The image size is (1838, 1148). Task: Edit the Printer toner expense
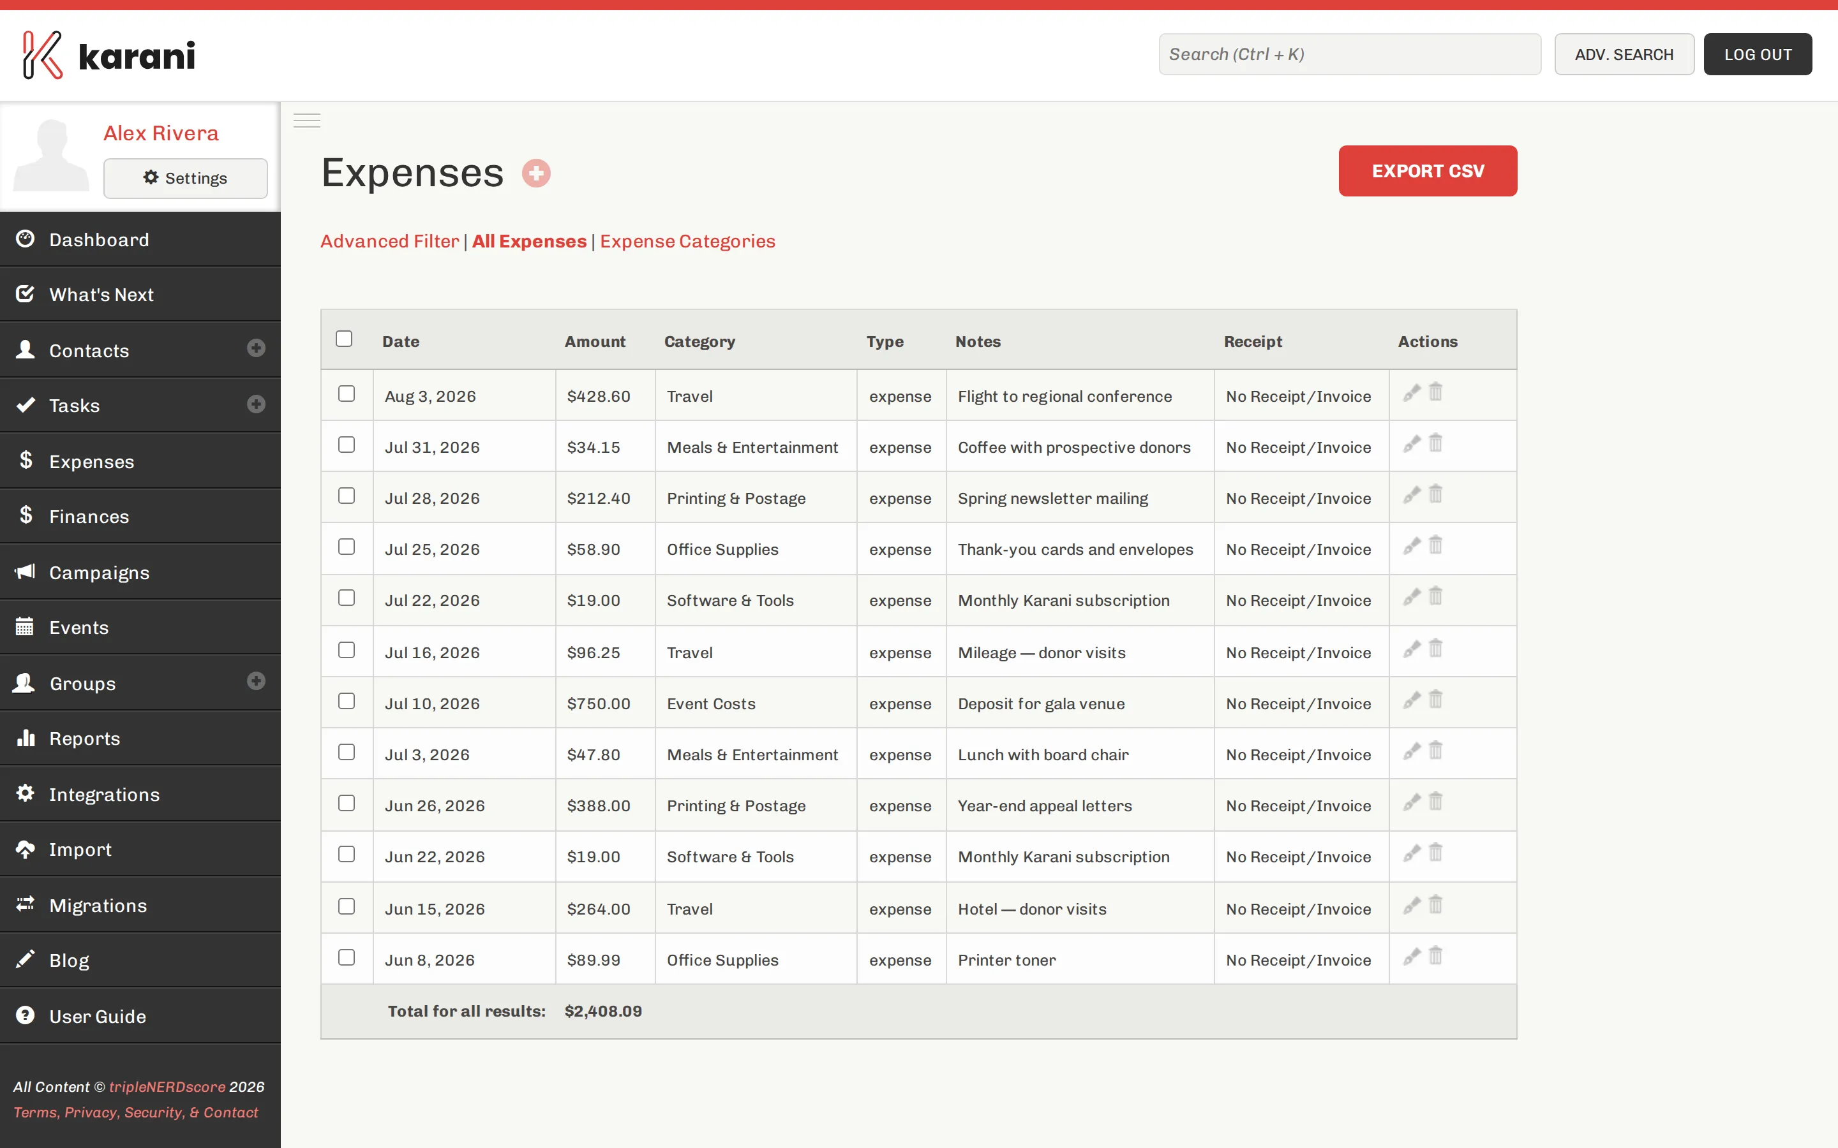coord(1411,957)
